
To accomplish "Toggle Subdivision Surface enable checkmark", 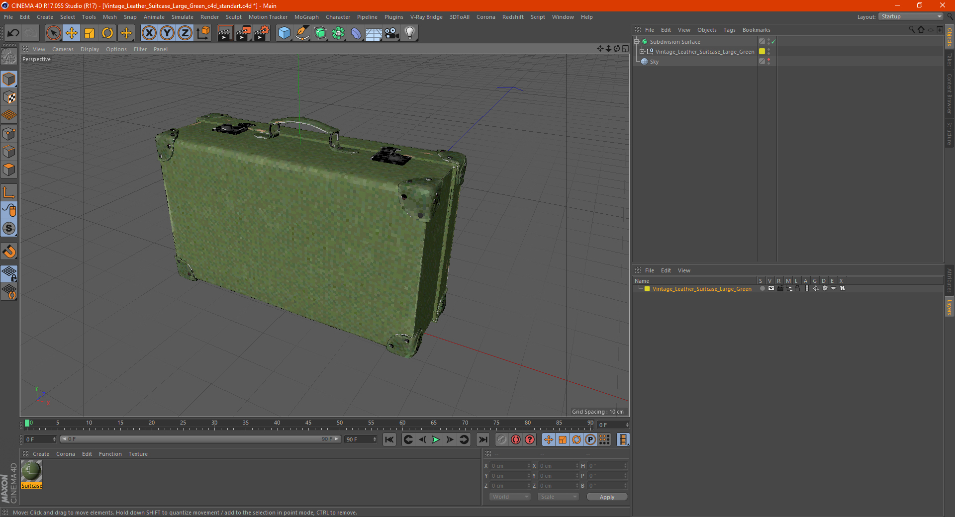I will [773, 42].
